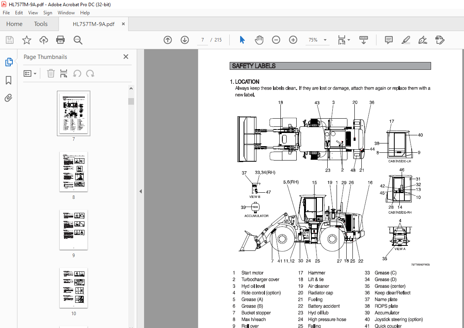Toggle the Page Thumbnails panel icon
Image resolution: width=464 pixels, height=328 pixels.
coord(9,62)
